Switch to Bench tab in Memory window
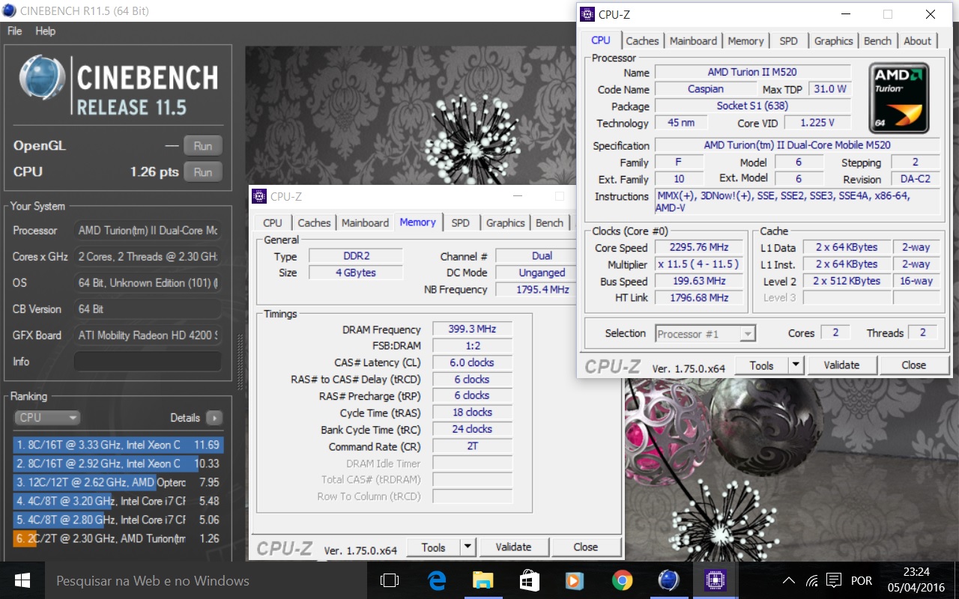Image resolution: width=959 pixels, height=599 pixels. pos(549,223)
